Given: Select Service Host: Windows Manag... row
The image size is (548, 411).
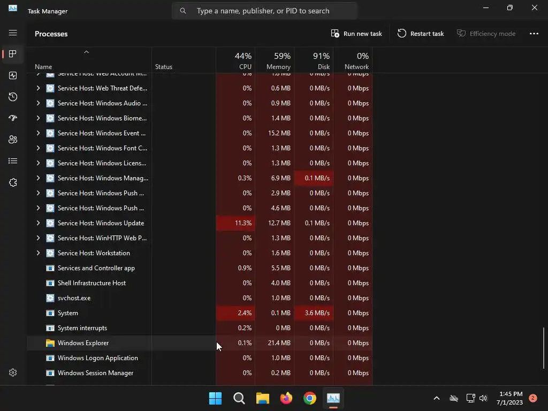Looking at the screenshot, I should [200, 178].
